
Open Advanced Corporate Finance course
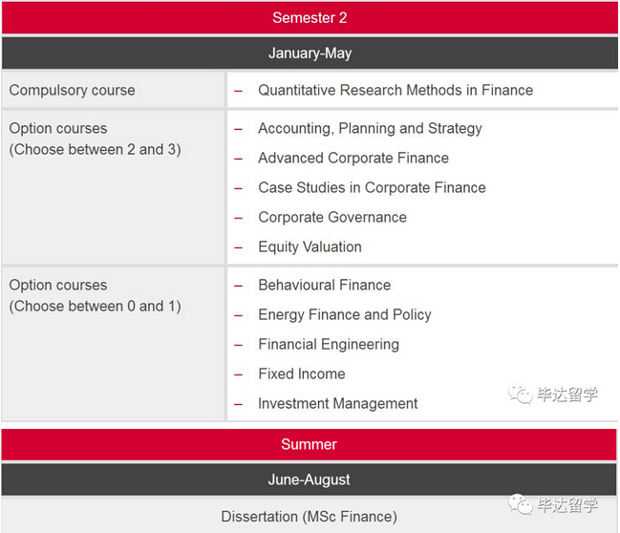tap(353, 159)
